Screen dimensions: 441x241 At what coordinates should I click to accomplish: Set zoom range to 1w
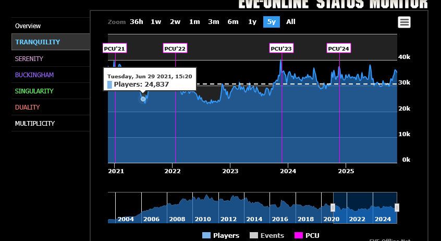[156, 22]
